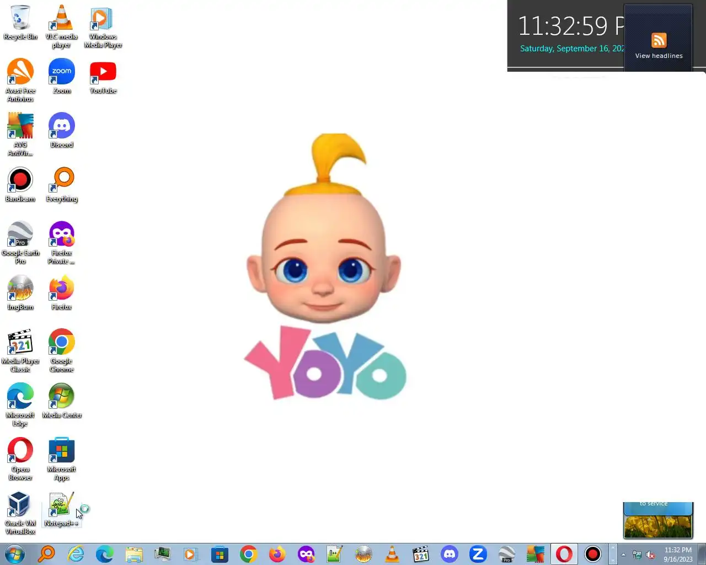Click the RSS feed icon in gadget
Image resolution: width=706 pixels, height=565 pixels.
(x=659, y=40)
